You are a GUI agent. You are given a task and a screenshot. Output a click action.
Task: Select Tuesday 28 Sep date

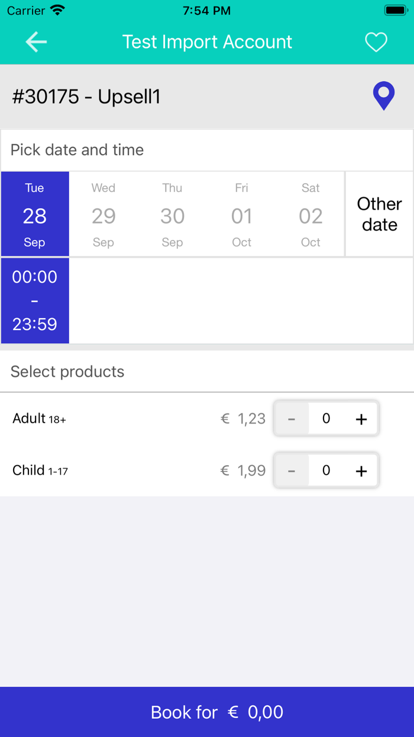point(35,214)
